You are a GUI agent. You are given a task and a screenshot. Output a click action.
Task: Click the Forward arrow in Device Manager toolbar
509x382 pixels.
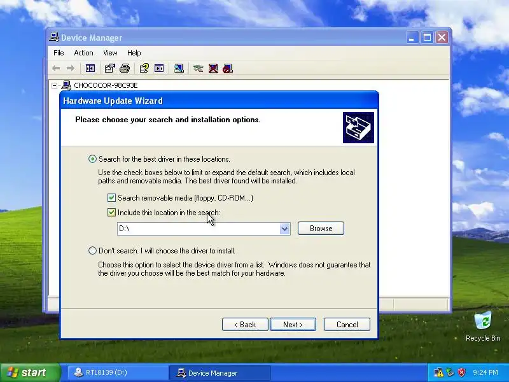click(70, 69)
